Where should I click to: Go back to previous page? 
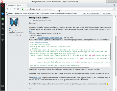[x=7, y=9]
